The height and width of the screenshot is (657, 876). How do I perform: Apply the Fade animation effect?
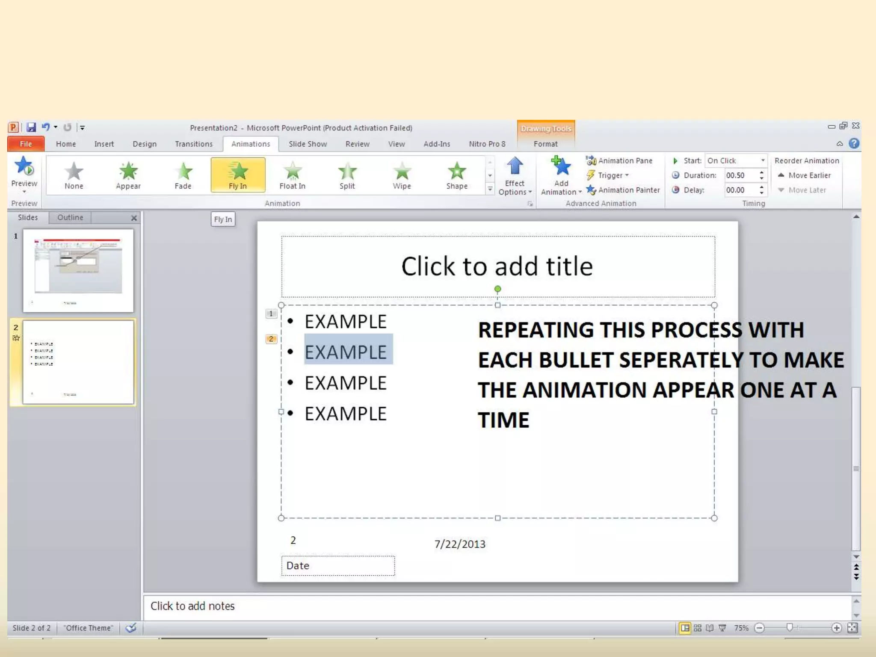183,175
